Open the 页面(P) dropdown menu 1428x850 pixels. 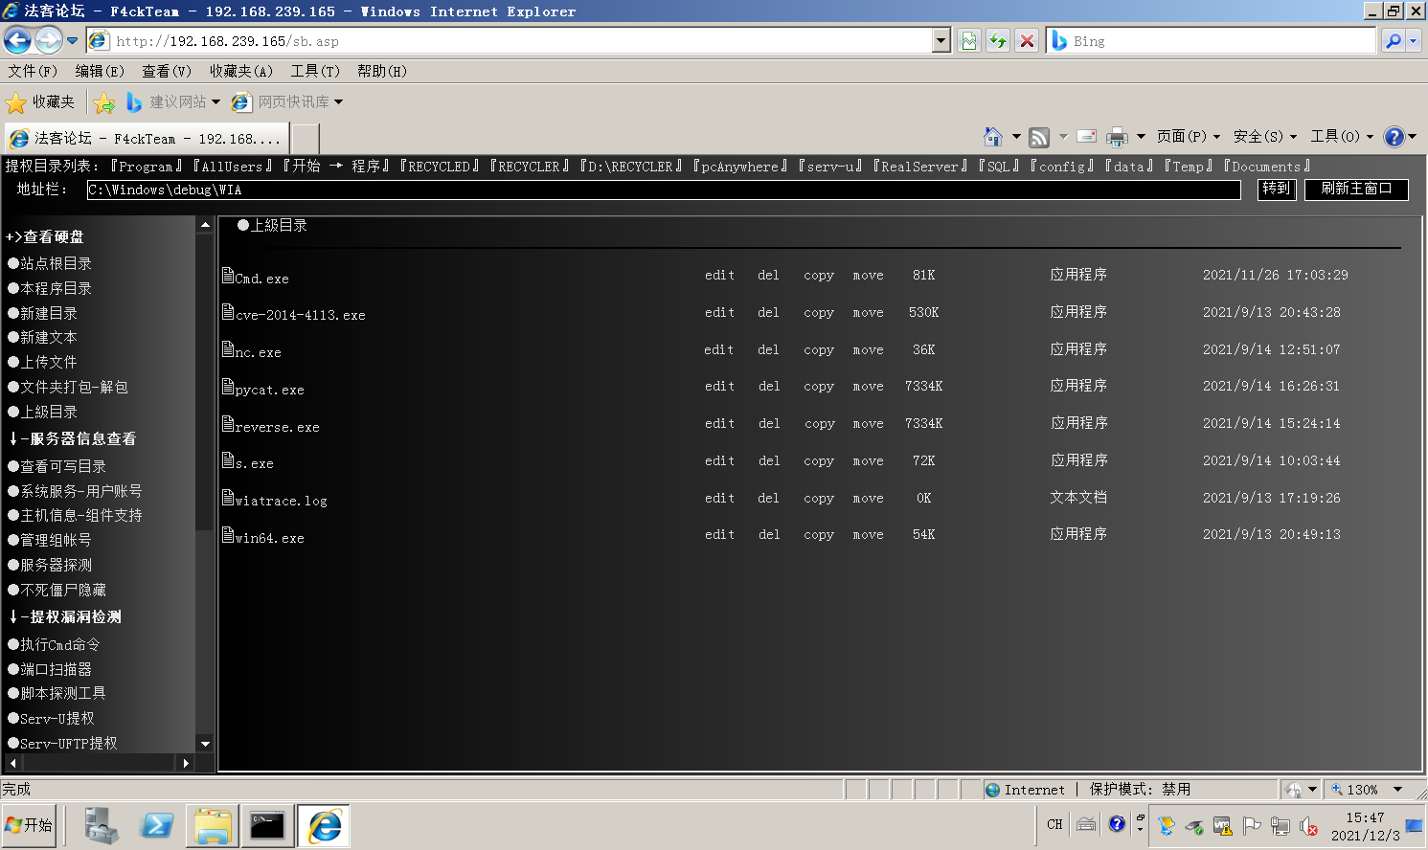coord(1189,137)
